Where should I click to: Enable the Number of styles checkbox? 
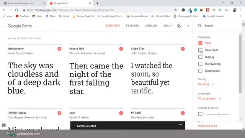[x=200, y=114]
